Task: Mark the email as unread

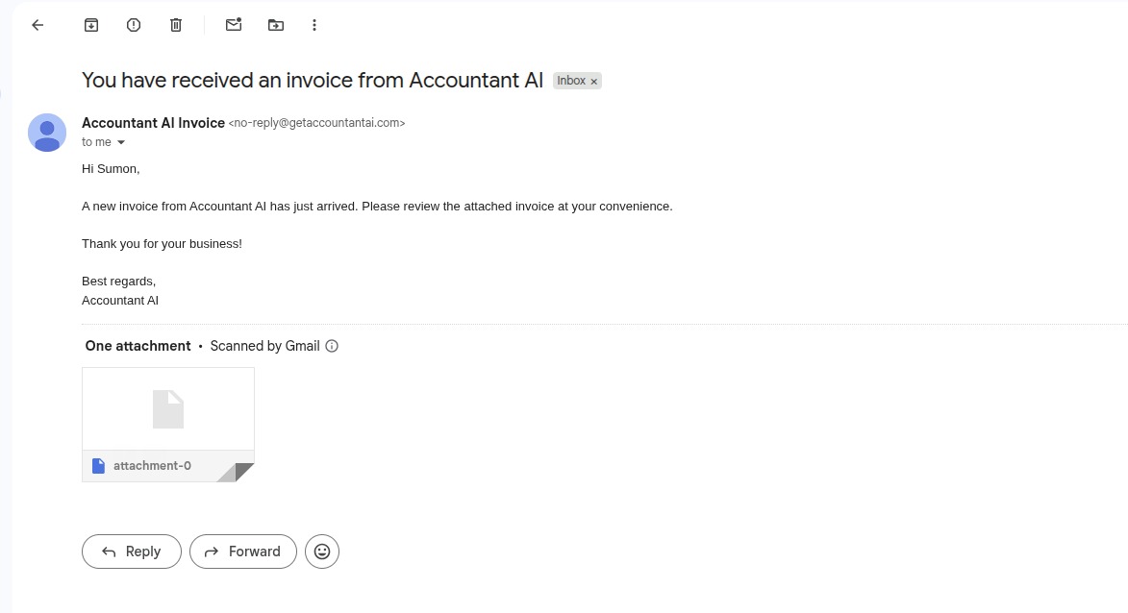Action: [233, 25]
